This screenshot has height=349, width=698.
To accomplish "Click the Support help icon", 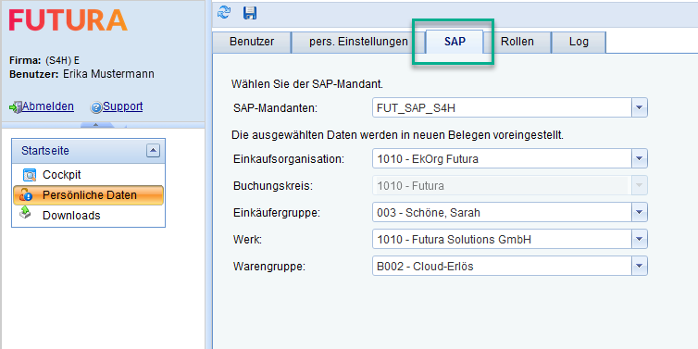I will (96, 107).
